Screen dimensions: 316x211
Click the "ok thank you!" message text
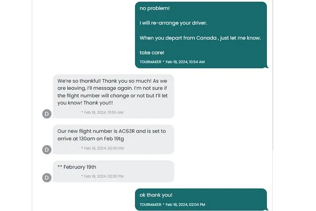pyautogui.click(x=156, y=195)
